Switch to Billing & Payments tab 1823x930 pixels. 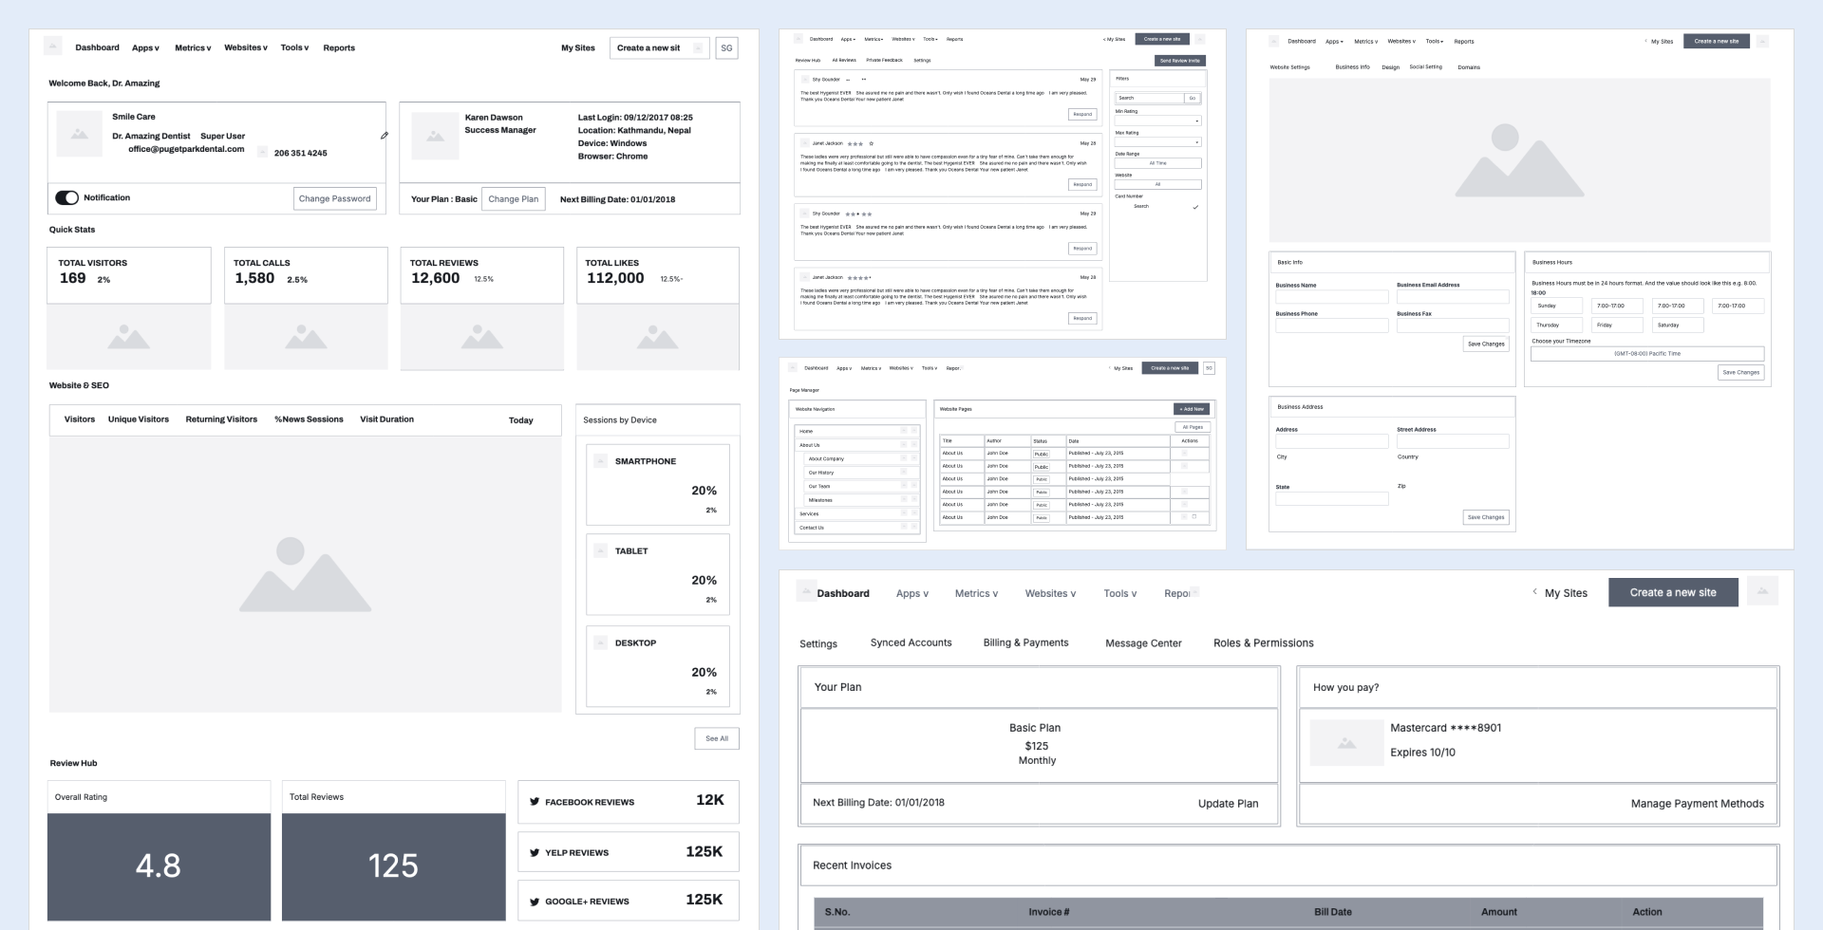(1025, 642)
